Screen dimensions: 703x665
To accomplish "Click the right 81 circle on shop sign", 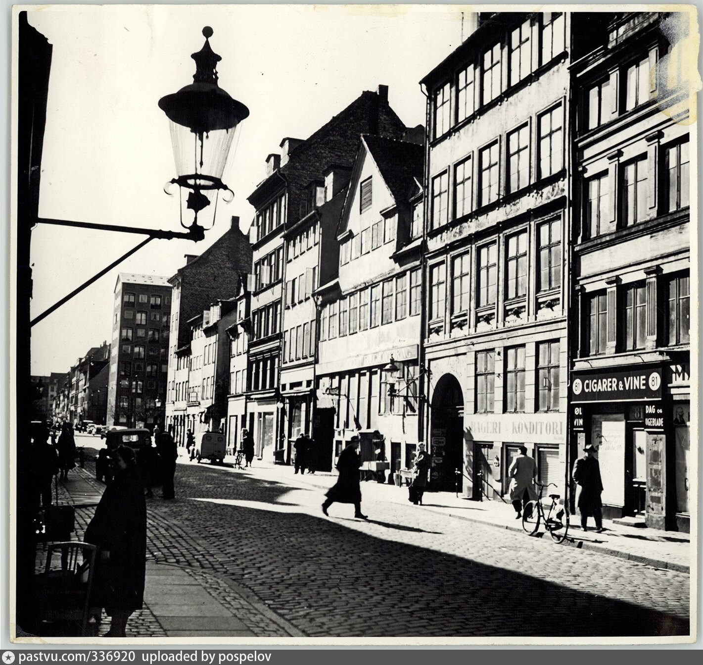I will pyautogui.click(x=655, y=383).
